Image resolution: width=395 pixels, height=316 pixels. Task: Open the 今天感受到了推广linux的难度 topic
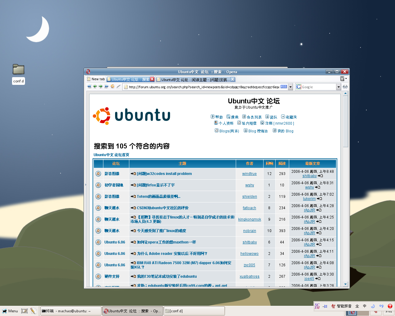coord(161,231)
